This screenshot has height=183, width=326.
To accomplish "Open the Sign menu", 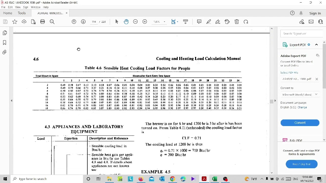I will coord(26,7).
